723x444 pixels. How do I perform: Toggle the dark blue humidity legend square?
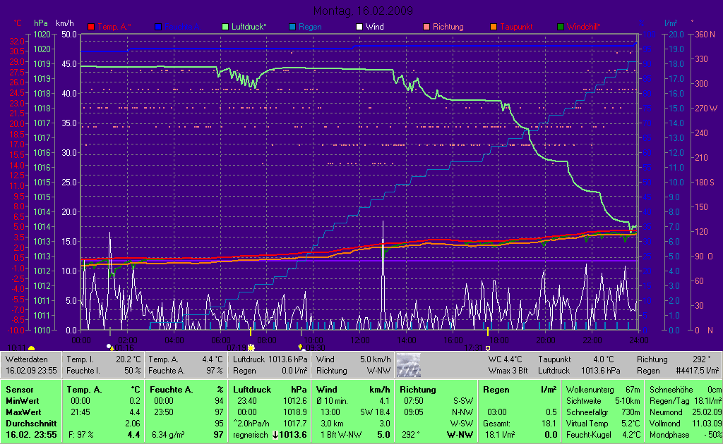point(159,27)
